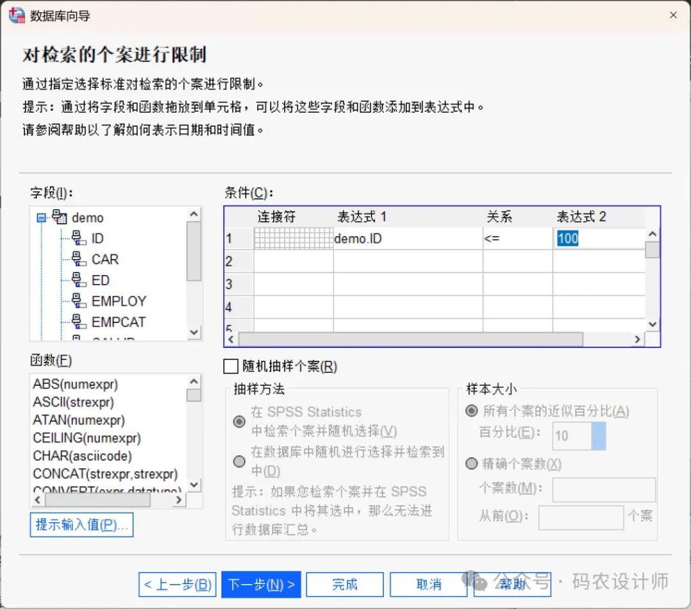
Task: Click the EMPLOY field icon
Action: pyautogui.click(x=79, y=301)
